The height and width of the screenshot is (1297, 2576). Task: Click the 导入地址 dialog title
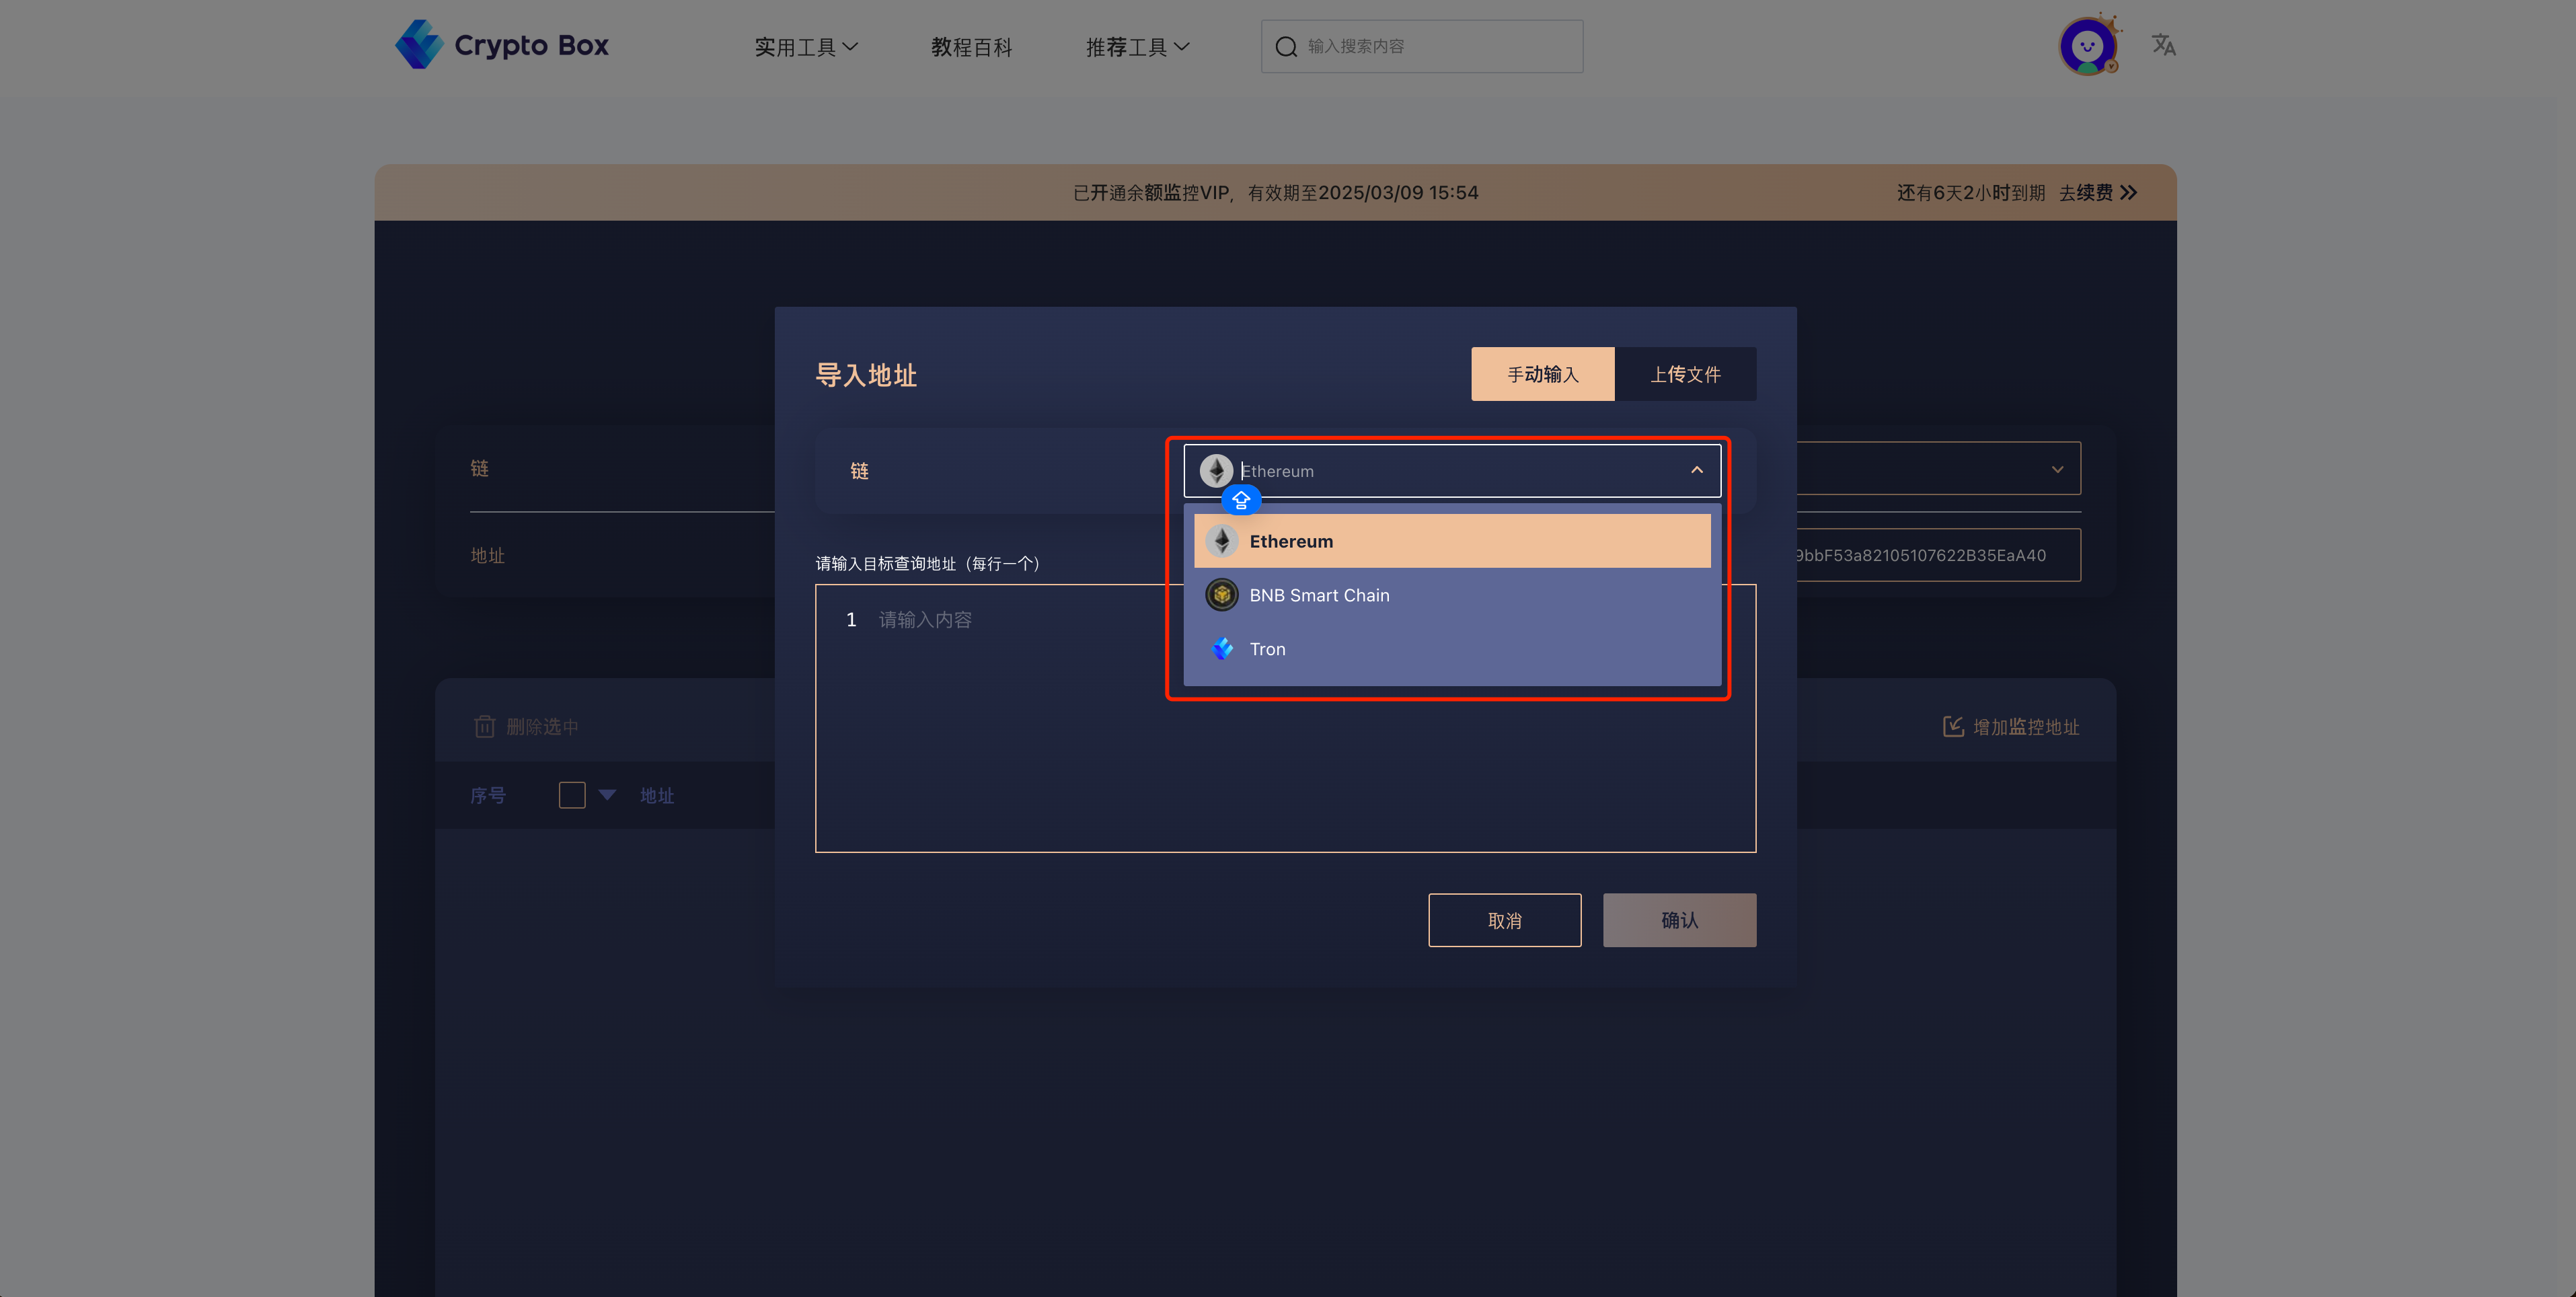pos(866,375)
